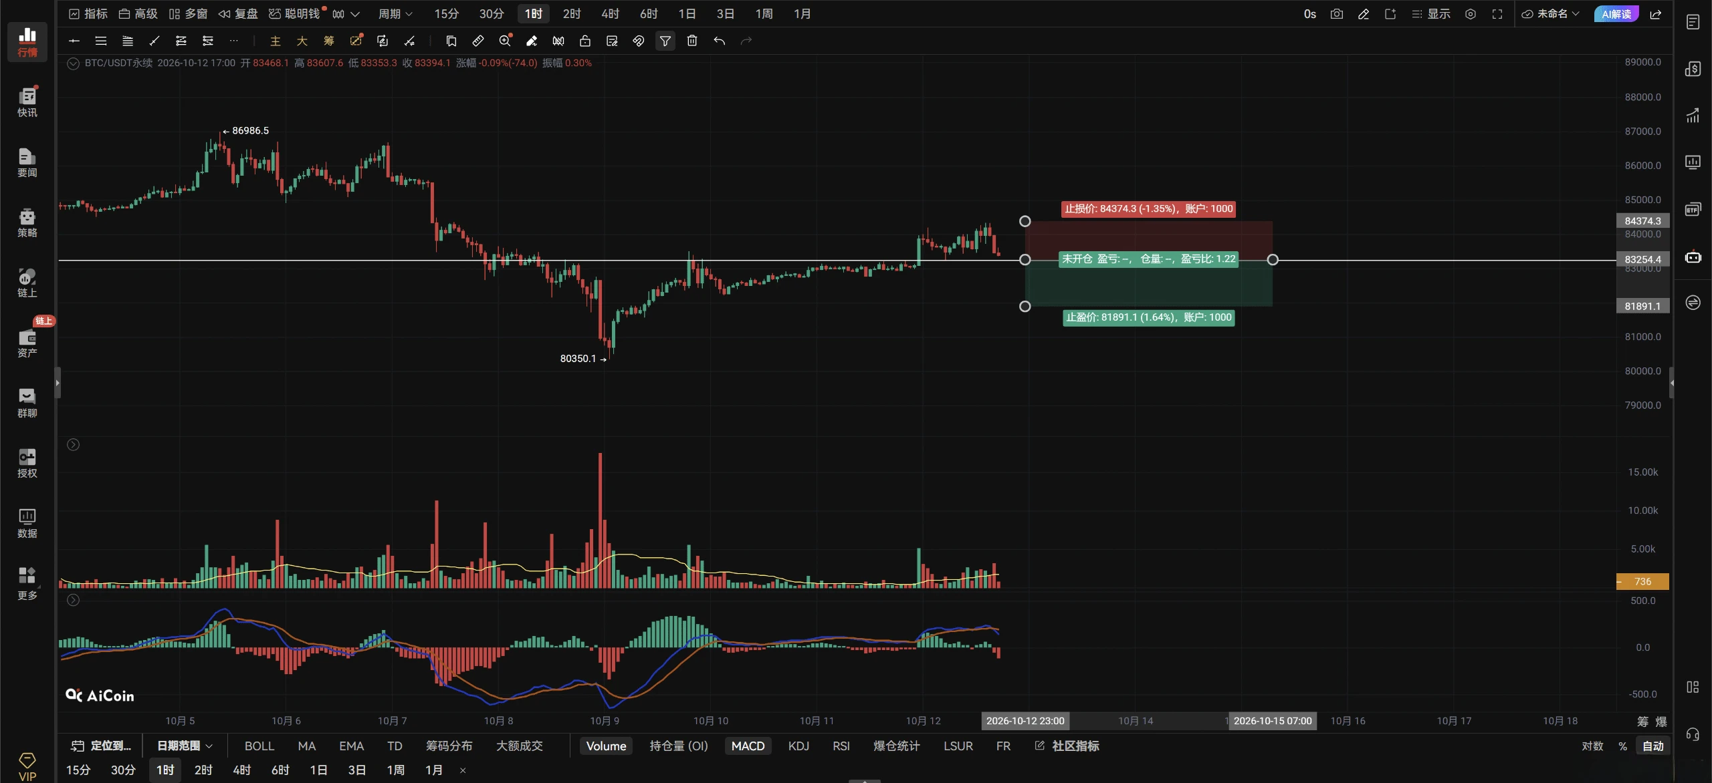Screen dimensions: 1712x783
Task: Take a chart screenshot with the camera icon
Action: (x=1336, y=14)
